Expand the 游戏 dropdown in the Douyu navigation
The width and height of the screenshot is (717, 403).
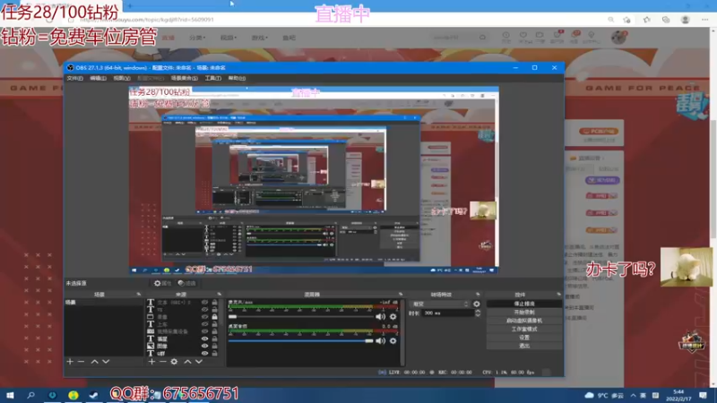coord(259,38)
